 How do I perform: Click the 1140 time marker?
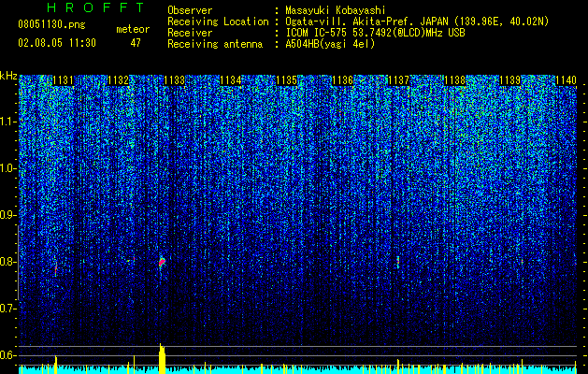click(566, 80)
